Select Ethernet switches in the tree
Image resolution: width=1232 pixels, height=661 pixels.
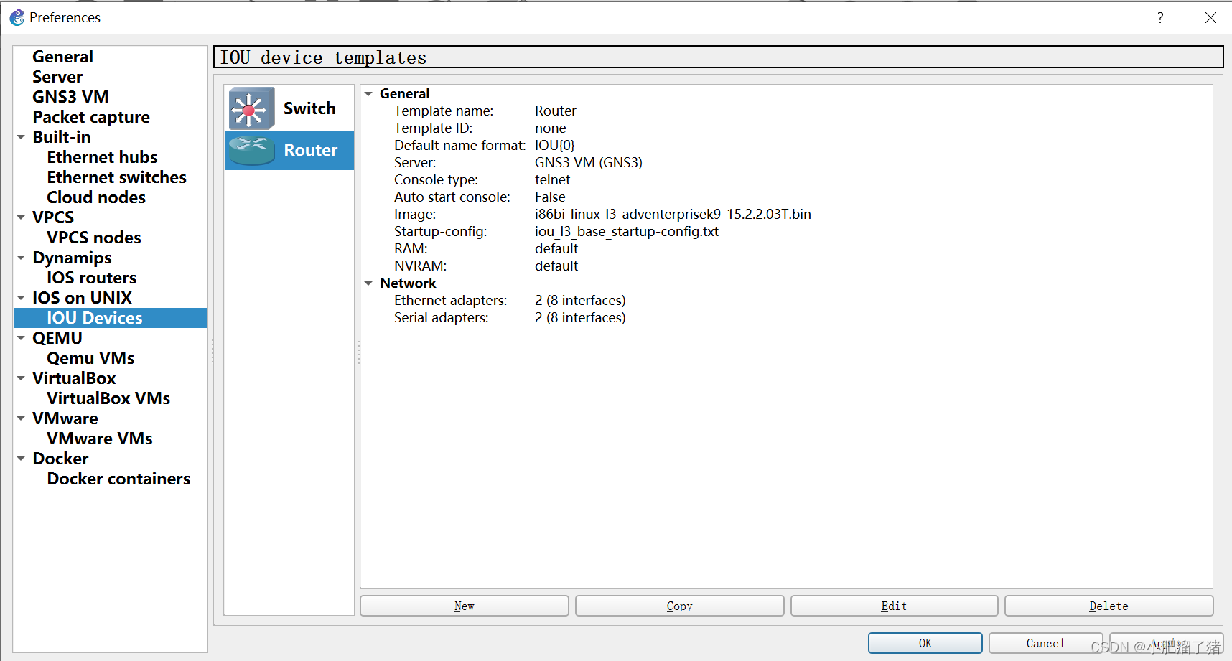pyautogui.click(x=116, y=177)
